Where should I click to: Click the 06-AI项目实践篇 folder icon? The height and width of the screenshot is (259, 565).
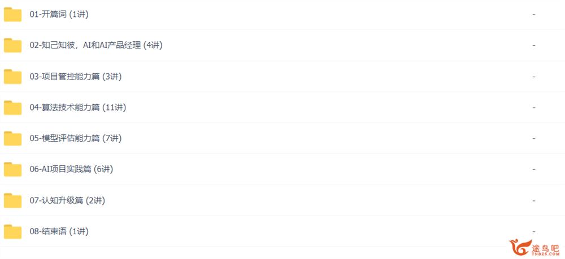(12, 169)
